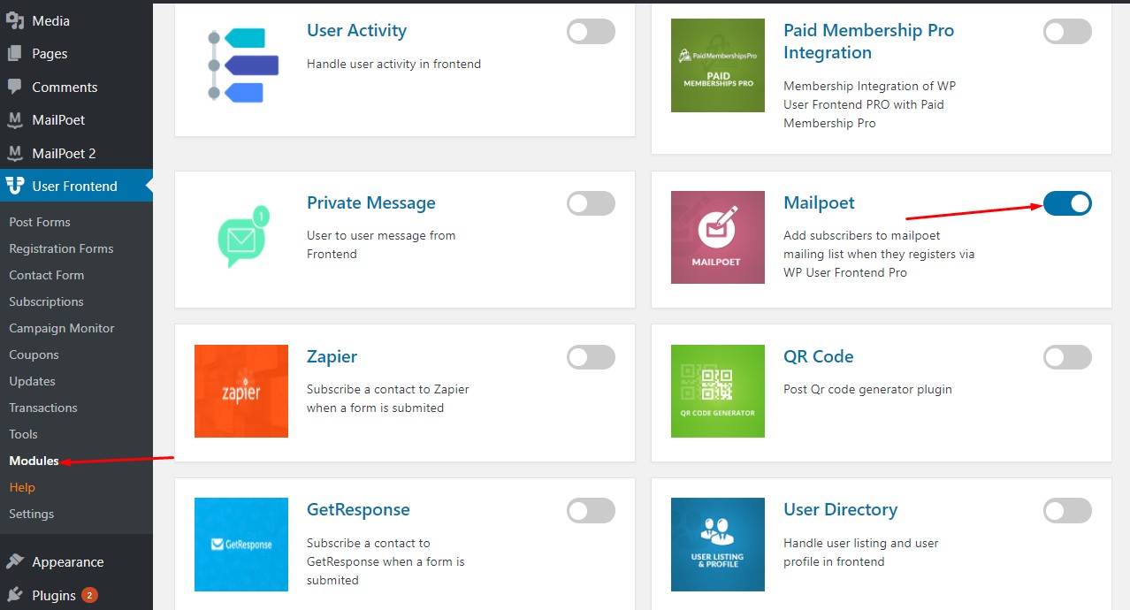Open Registration Forms in the sidebar
Image resolution: width=1130 pixels, height=610 pixels.
point(61,248)
